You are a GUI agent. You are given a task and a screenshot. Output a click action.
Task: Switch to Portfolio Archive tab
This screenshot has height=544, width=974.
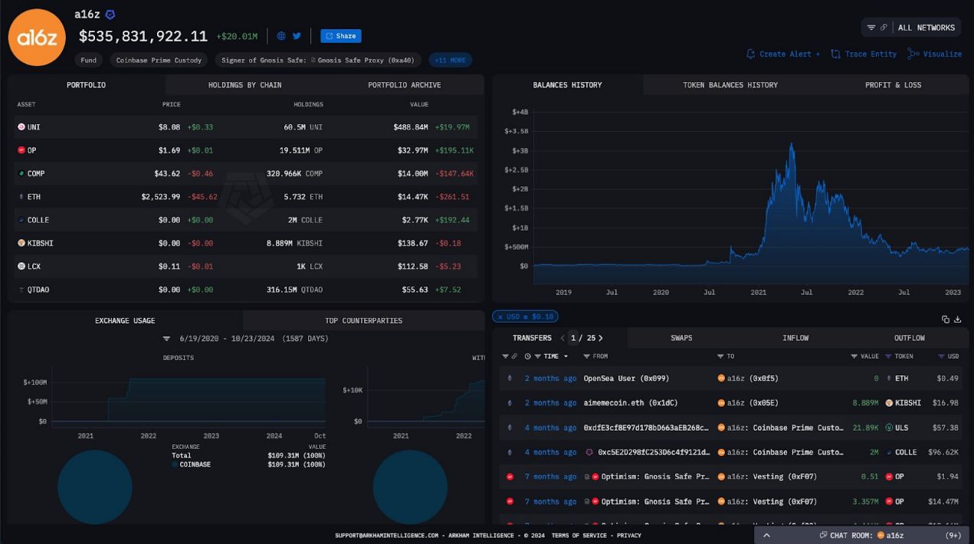pos(404,85)
